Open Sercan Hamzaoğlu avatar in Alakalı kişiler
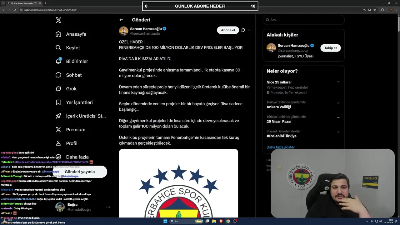 point(271,48)
